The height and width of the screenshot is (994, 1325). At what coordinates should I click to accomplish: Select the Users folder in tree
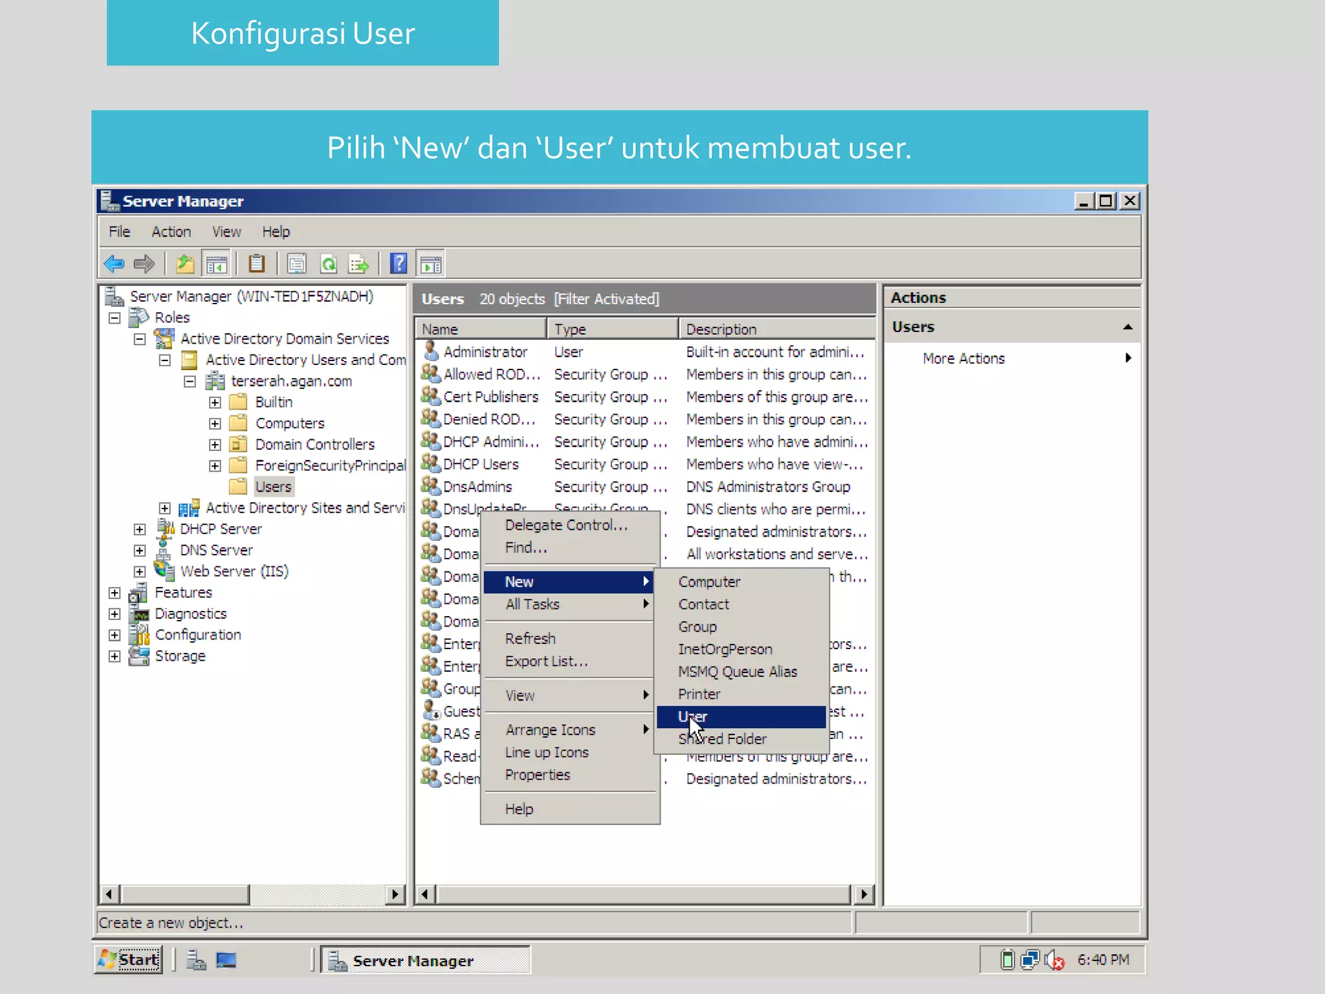(273, 487)
